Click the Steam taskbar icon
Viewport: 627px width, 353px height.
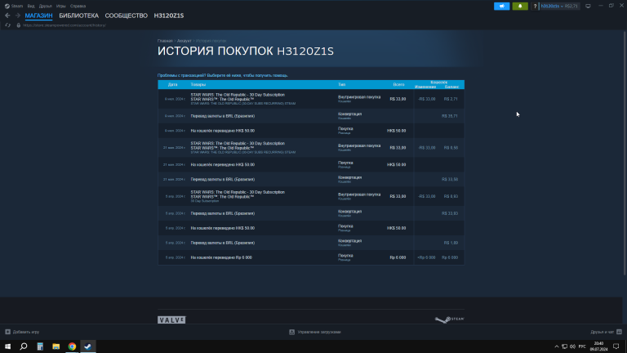coord(88,346)
